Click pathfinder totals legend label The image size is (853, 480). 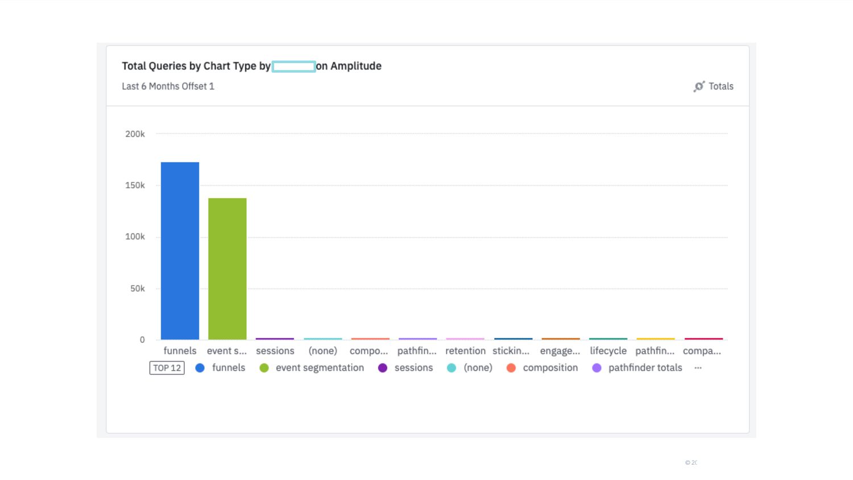point(645,368)
